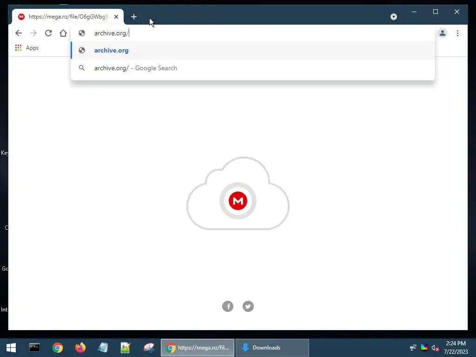476x357 pixels.
Task: Click the MEGA logo in the cloud
Action: [x=238, y=201]
